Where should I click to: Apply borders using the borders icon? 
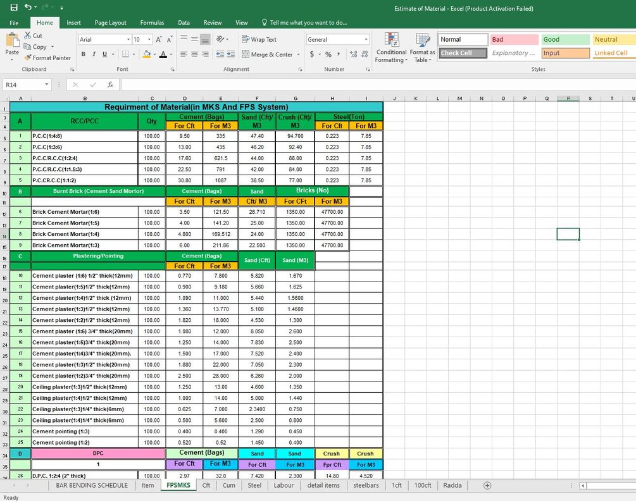126,54
